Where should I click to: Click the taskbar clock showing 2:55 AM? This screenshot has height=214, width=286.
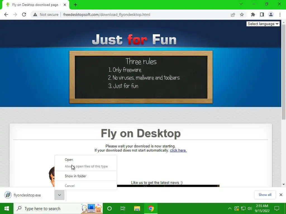[262, 208]
